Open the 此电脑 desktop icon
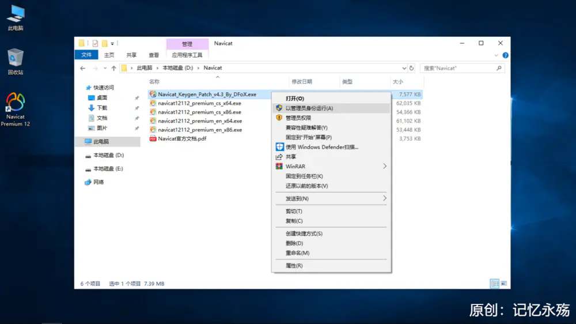 pos(16,18)
